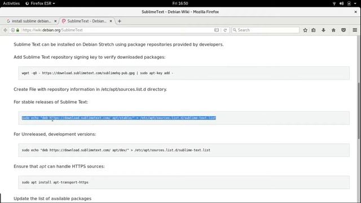Screen dimensions: 361x203
Task: Reload the current page
Action: point(225,30)
